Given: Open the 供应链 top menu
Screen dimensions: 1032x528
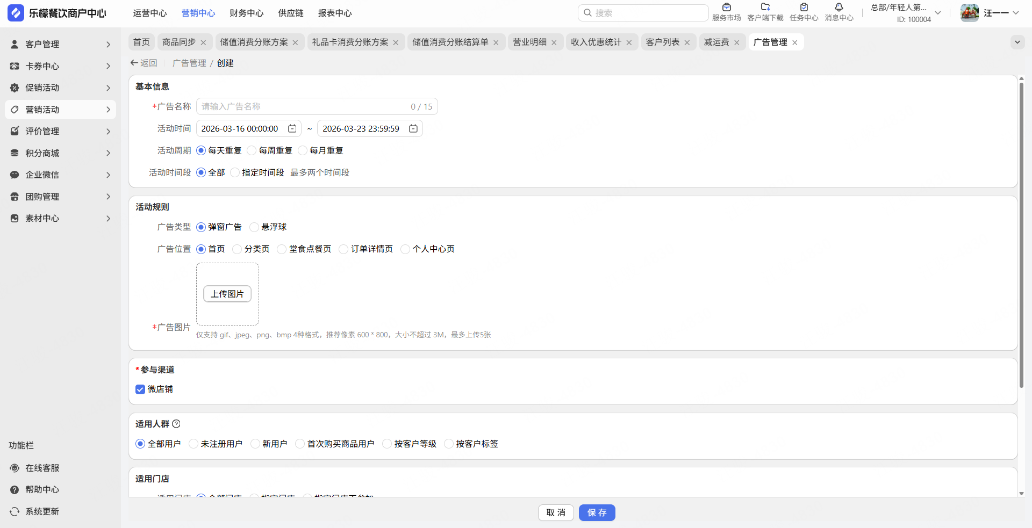Looking at the screenshot, I should pos(291,13).
